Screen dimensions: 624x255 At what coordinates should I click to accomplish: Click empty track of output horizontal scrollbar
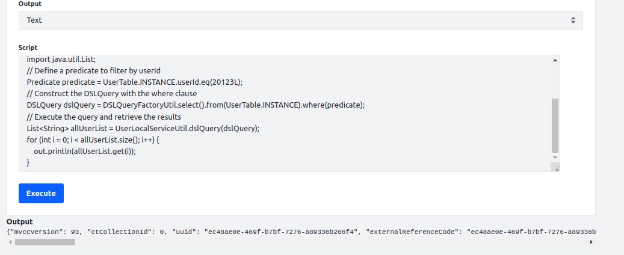[331, 242]
